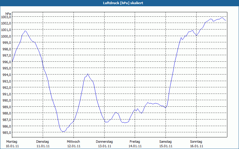This screenshot has height=149, width=239.
Task: Click the 987,0 scale value
Action: pos(7,120)
